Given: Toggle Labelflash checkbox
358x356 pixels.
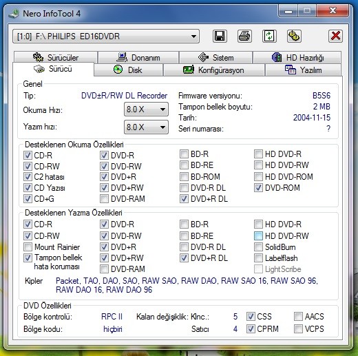Looking at the screenshot, I should pos(258,258).
